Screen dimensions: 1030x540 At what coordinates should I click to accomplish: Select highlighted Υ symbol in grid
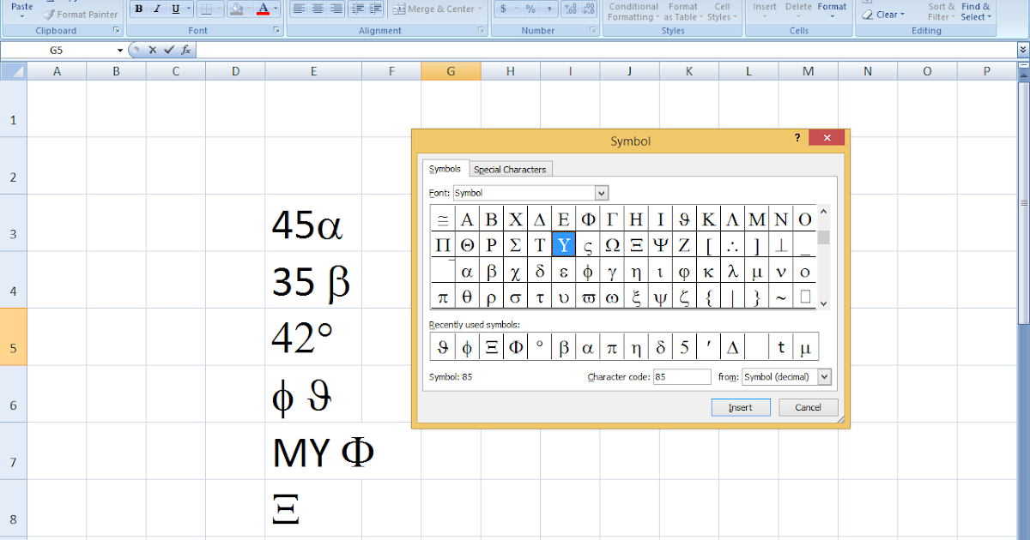pyautogui.click(x=563, y=245)
